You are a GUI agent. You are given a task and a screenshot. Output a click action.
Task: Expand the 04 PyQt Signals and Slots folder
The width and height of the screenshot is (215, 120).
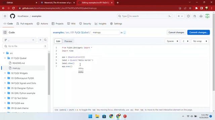point(5,83)
